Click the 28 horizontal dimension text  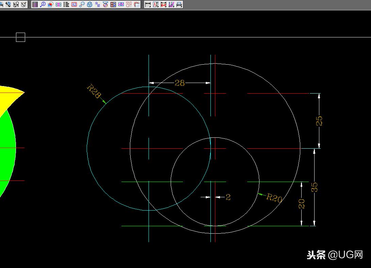point(180,83)
